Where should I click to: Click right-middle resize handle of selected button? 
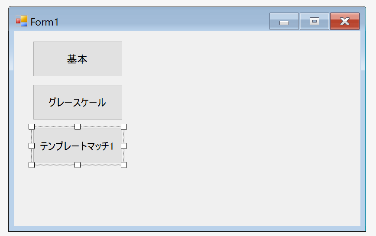(124, 146)
